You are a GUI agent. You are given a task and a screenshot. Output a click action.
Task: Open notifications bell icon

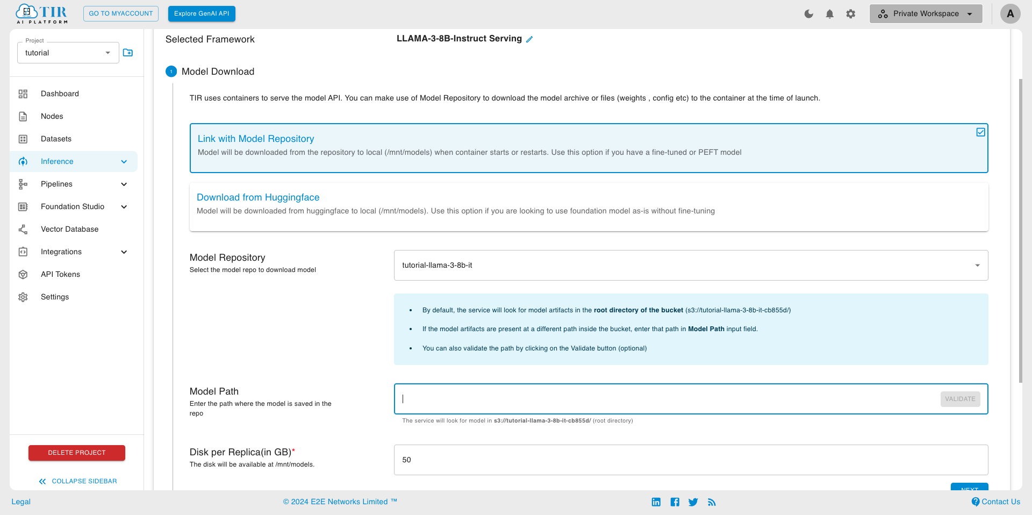(x=830, y=14)
